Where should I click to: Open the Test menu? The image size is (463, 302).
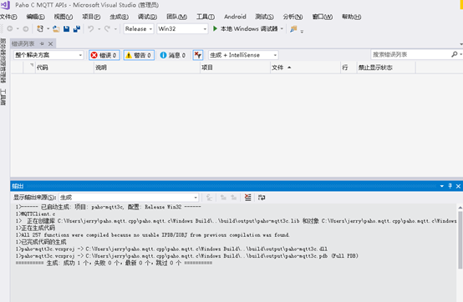tap(264, 17)
